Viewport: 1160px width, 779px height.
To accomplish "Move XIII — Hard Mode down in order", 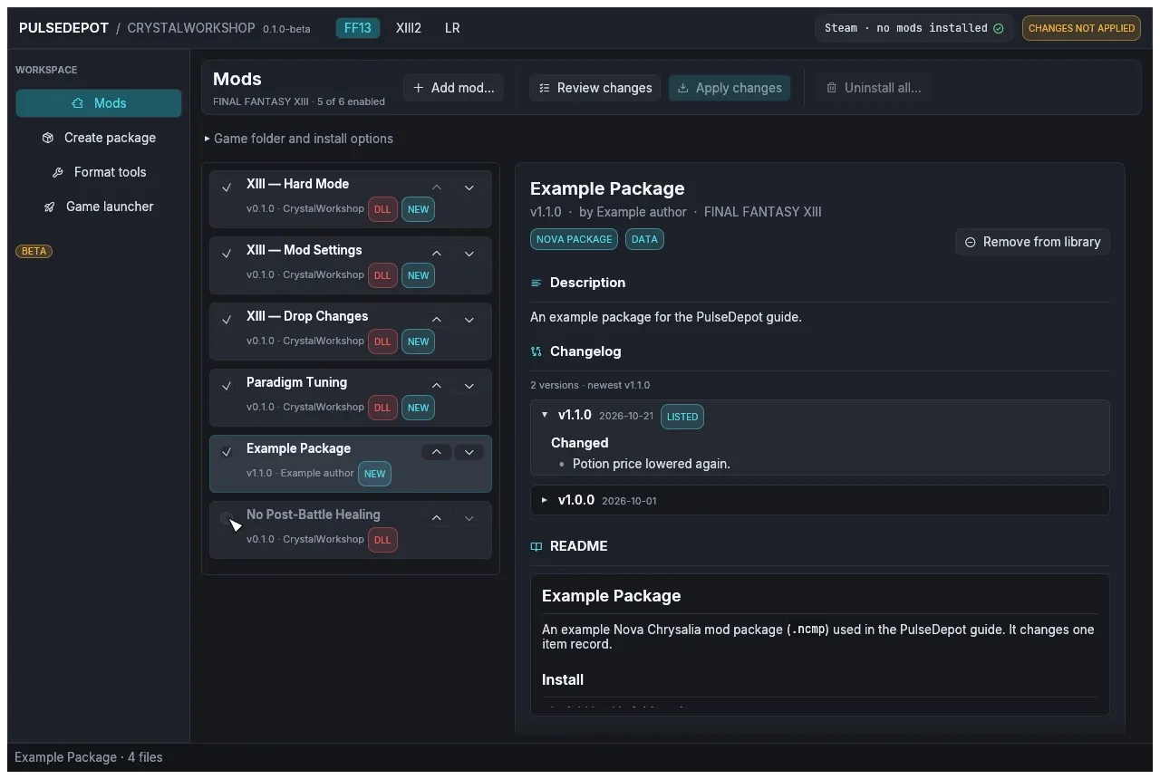I will [469, 188].
